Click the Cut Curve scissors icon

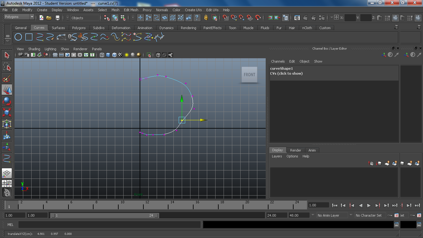(x=83, y=37)
